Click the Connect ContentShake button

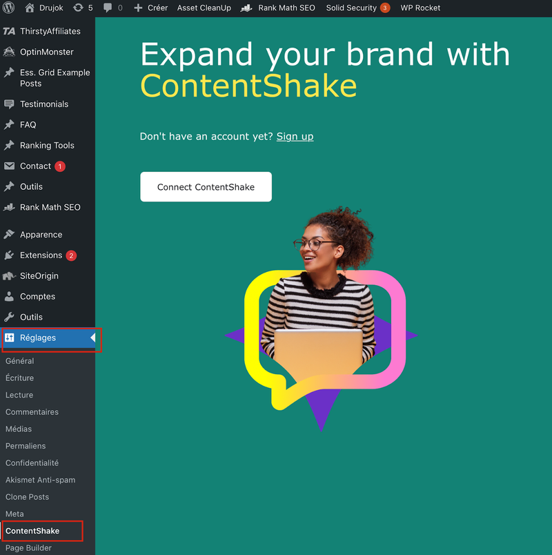coord(206,187)
